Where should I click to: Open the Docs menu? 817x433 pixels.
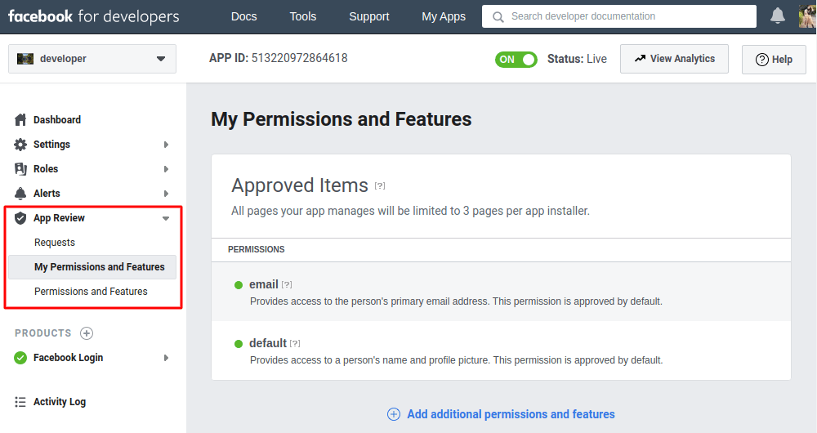coord(243,16)
